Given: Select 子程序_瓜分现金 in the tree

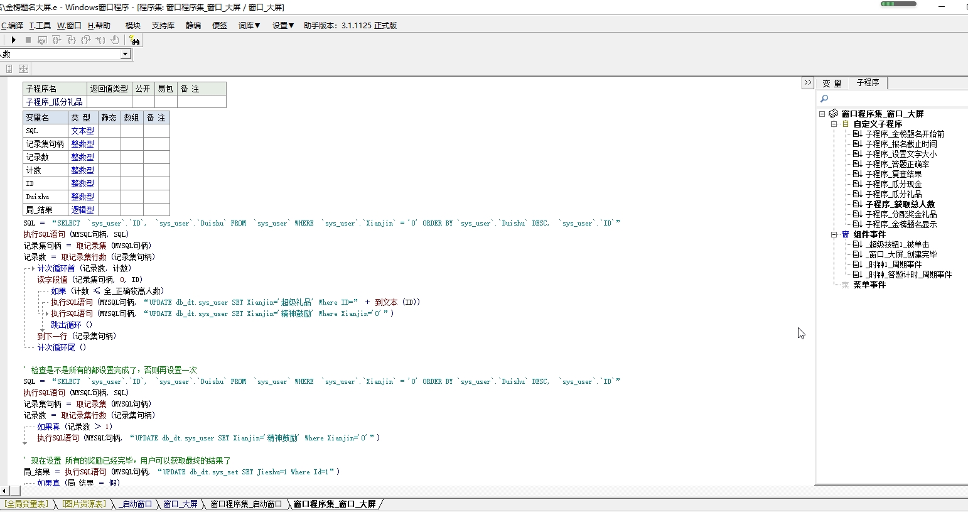Looking at the screenshot, I should (893, 184).
